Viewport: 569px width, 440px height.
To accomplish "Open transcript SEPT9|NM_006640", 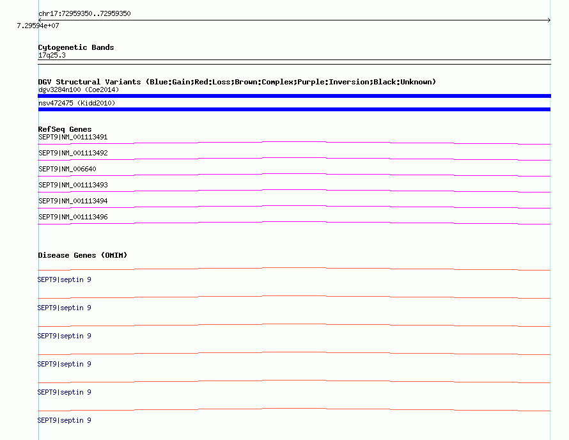I will 67,169.
